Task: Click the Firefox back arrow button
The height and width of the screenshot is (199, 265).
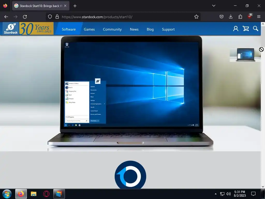Action: tap(6, 17)
